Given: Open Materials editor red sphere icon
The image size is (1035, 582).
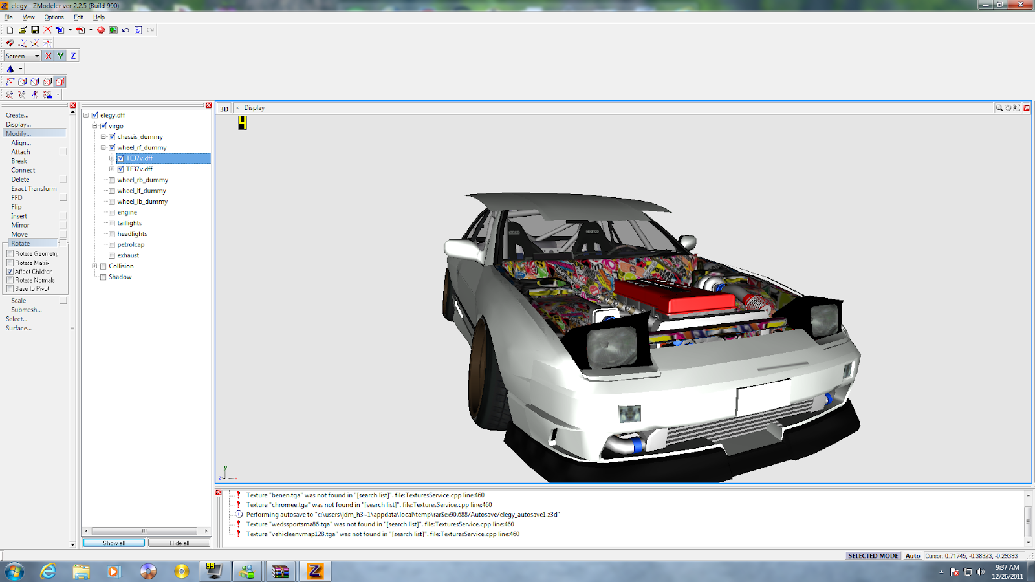Looking at the screenshot, I should (101, 30).
